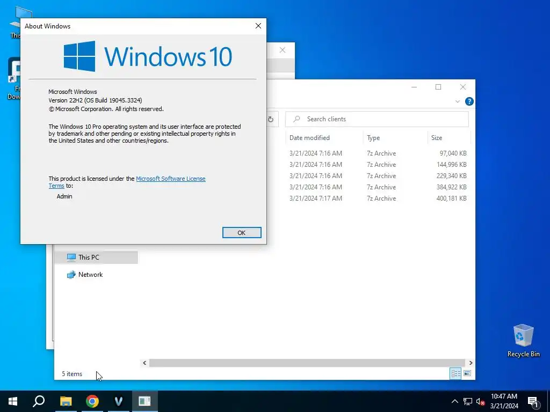Click the Search clients field
550x412 pixels.
377,119
